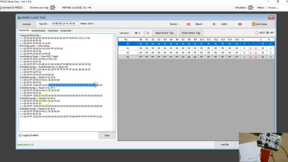The height and width of the screenshot is (162, 288).
Task: Click the Load file button
Action: pos(225,144)
